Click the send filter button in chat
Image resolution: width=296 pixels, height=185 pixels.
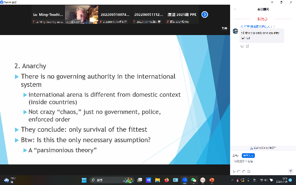pos(290,171)
